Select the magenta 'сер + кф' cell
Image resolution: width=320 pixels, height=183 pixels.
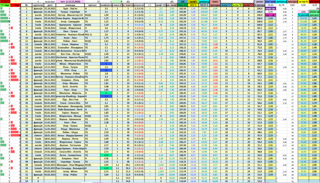coord(271,15)
